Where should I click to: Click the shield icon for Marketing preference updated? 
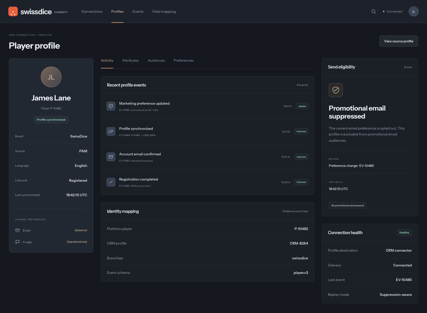111,106
